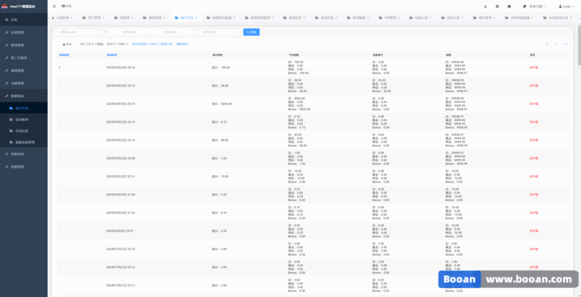Click the blue 搜索 search button

(252, 32)
